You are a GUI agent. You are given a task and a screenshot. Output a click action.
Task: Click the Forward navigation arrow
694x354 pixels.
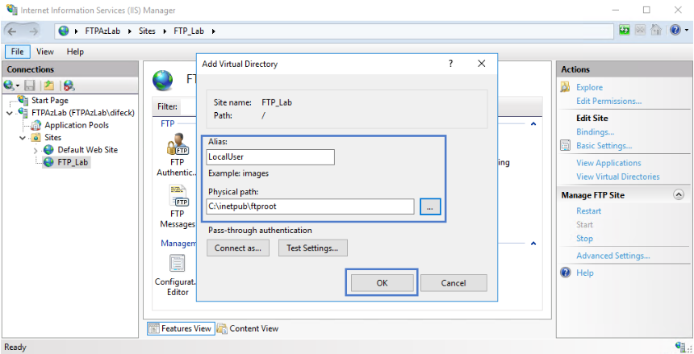tap(33, 31)
